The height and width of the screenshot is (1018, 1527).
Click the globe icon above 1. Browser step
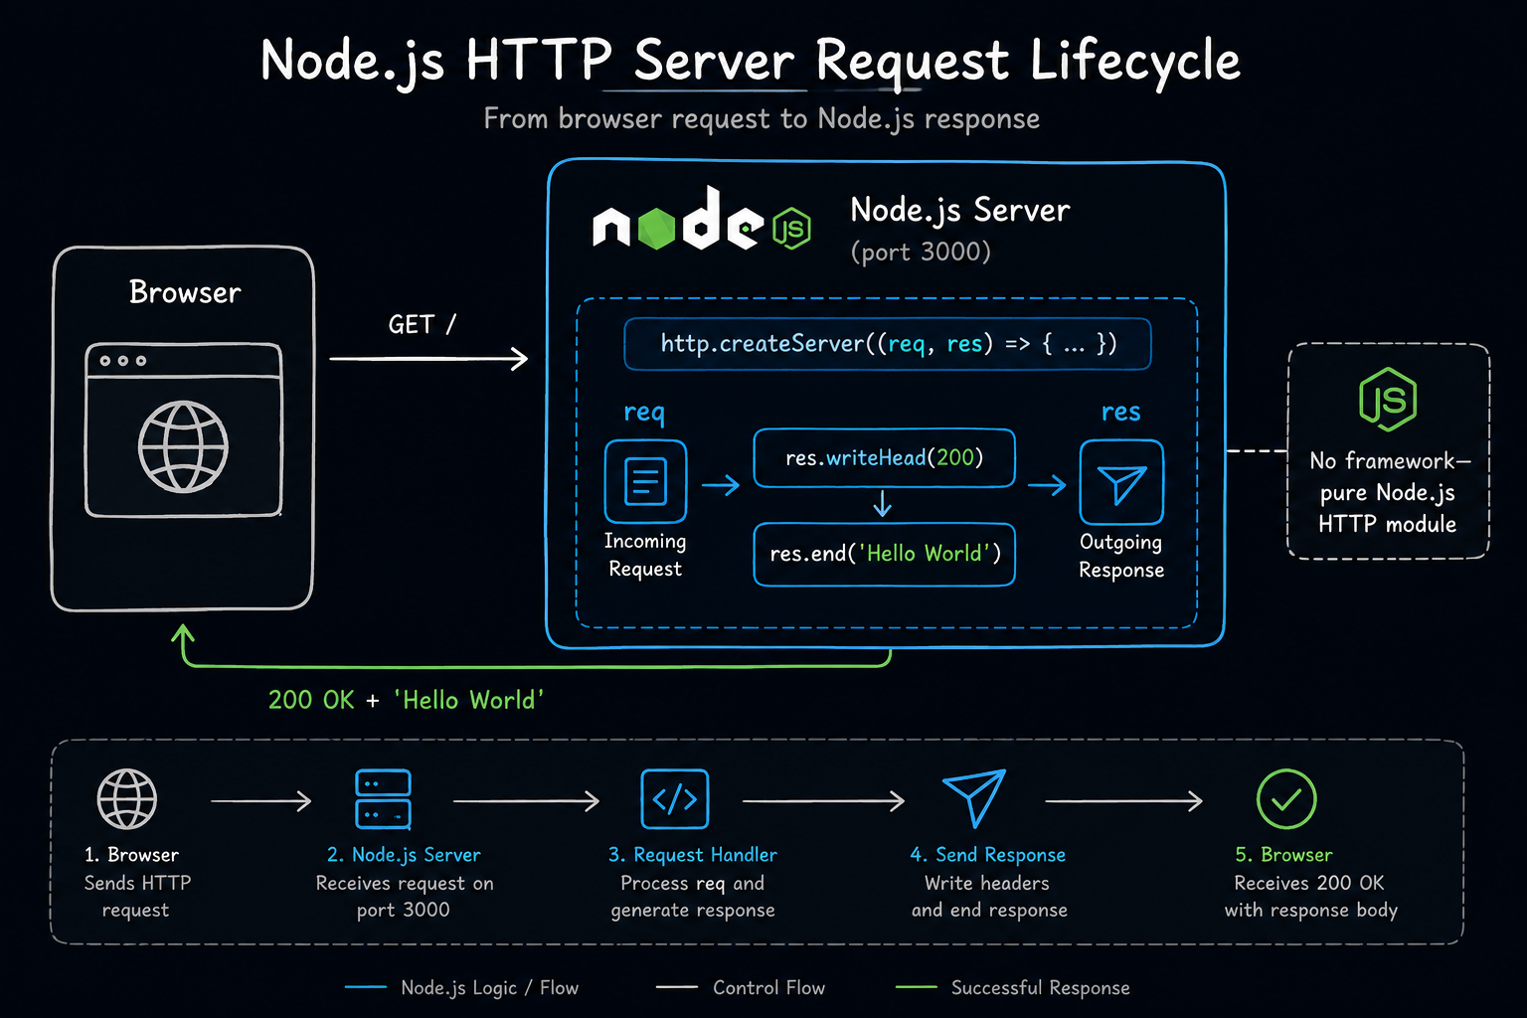click(127, 799)
